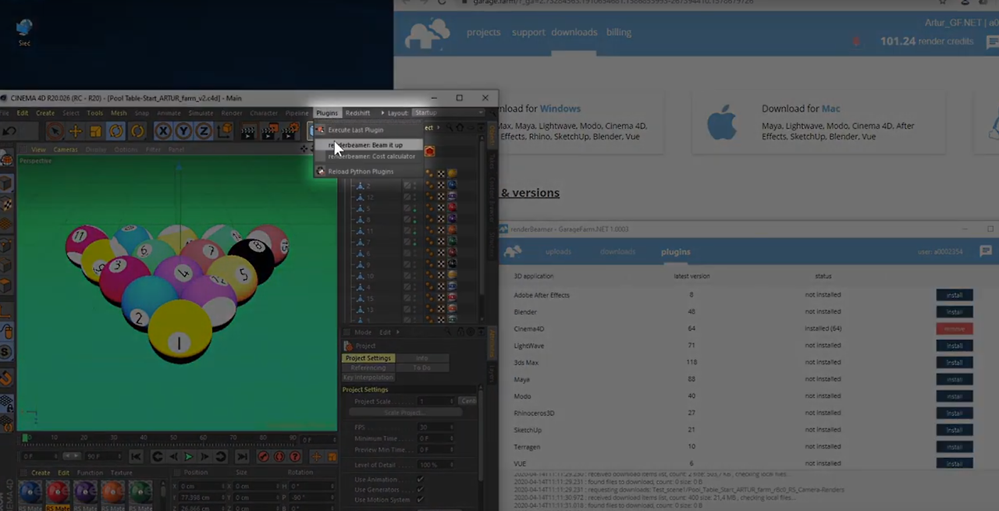
Task: Go to start of animation button
Action: (x=137, y=456)
